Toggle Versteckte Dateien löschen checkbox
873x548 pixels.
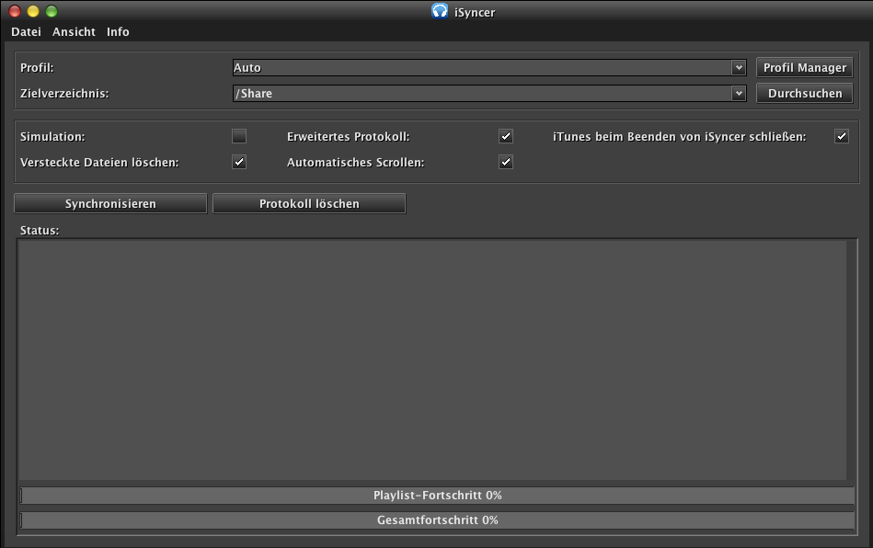pos(239,162)
